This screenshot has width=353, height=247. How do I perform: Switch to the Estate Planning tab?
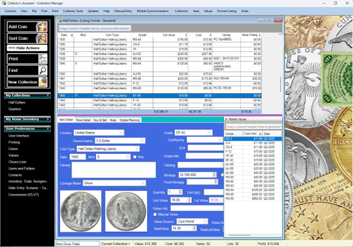130,120
